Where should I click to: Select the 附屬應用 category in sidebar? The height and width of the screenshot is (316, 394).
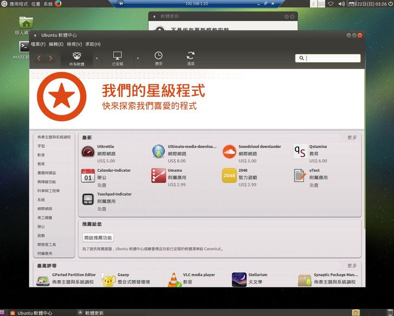click(45, 253)
